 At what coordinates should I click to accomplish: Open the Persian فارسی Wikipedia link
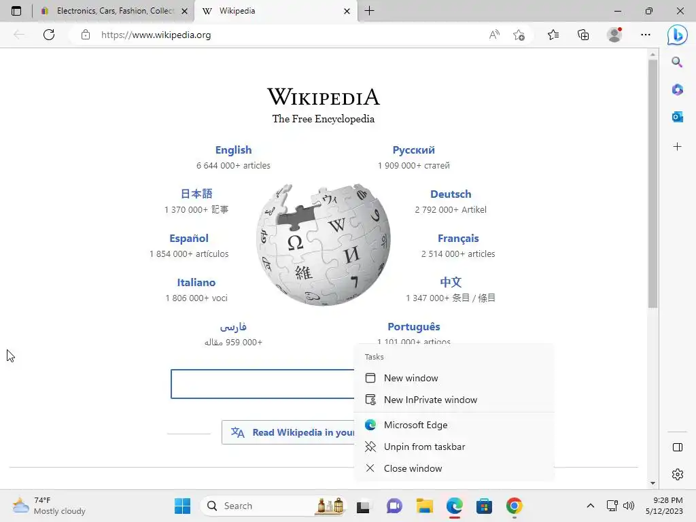tap(234, 327)
